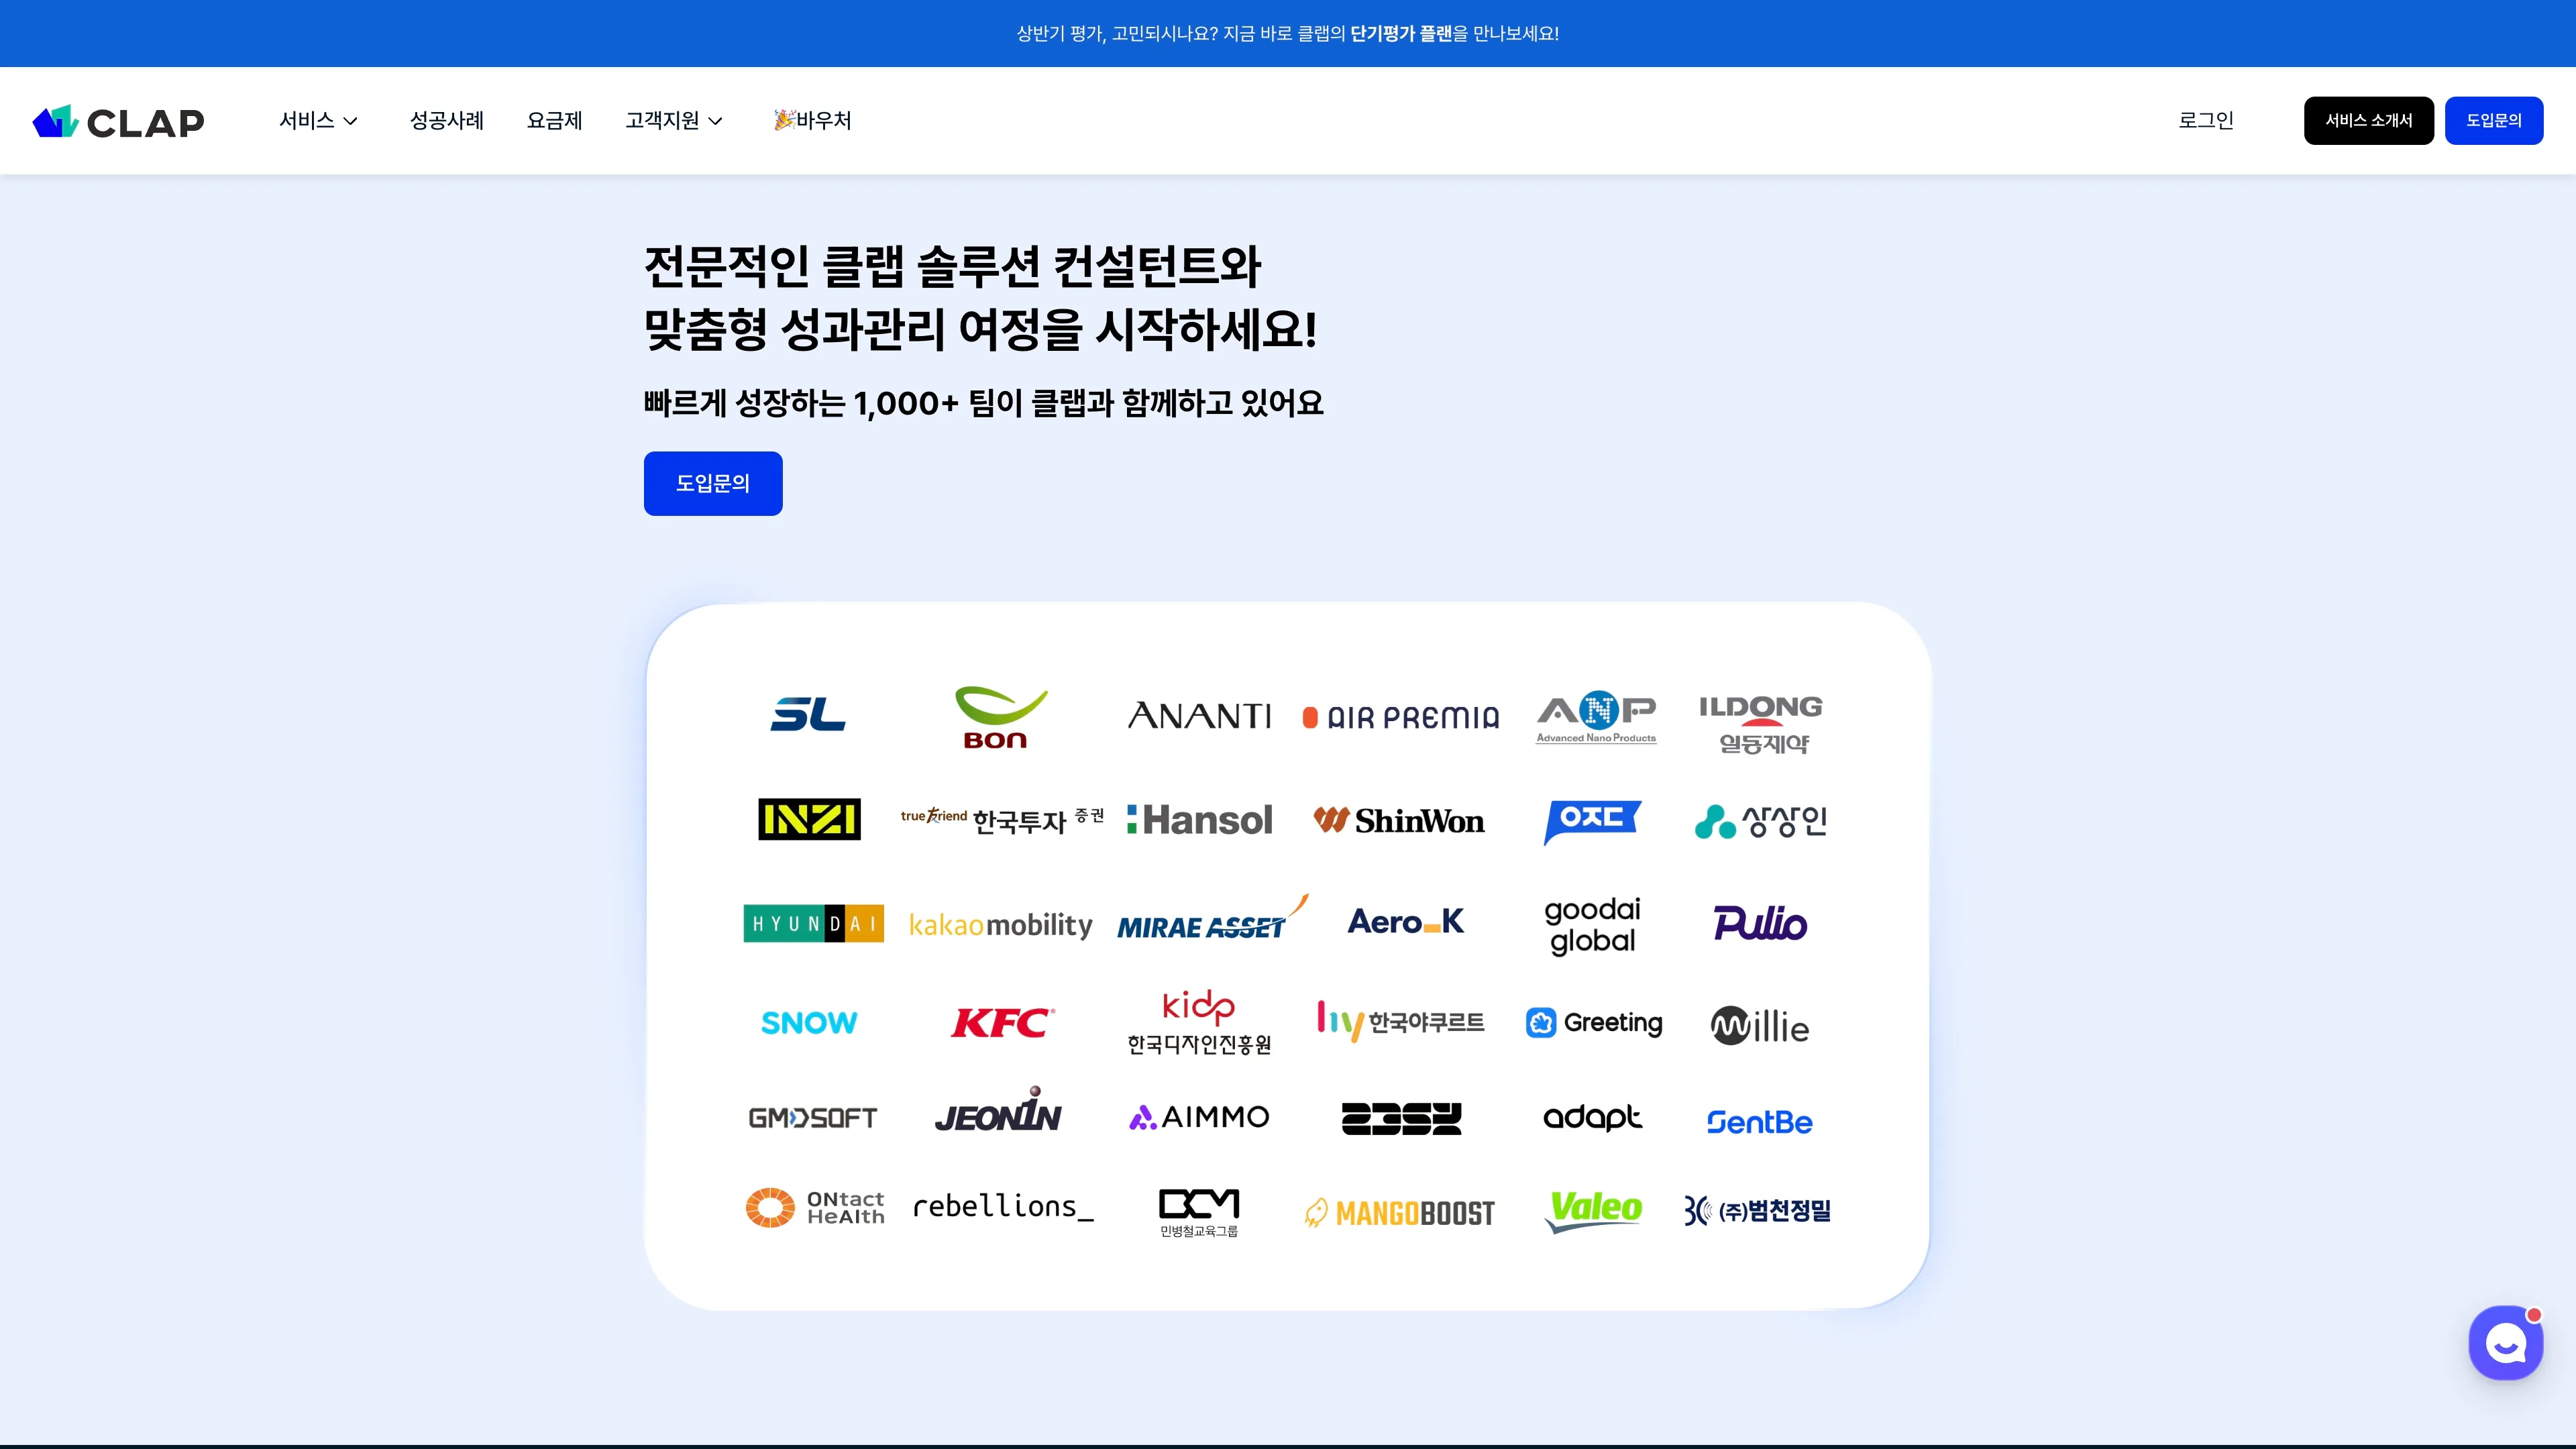Click the SNOW logo
2576x1449 pixels.
click(x=809, y=1023)
